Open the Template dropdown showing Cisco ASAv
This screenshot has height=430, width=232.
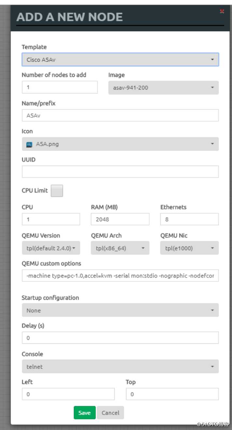coord(120,60)
